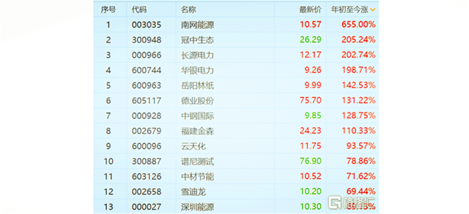
Task: Click latest price 10.57
Action: 311,25
